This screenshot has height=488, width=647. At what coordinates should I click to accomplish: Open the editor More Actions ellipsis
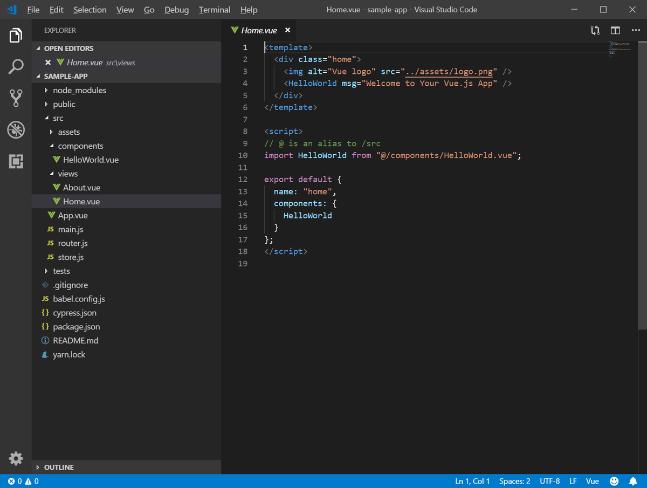point(636,31)
